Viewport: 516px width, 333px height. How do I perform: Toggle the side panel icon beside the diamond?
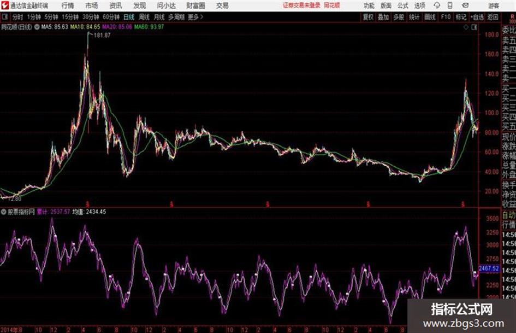[x=474, y=27]
